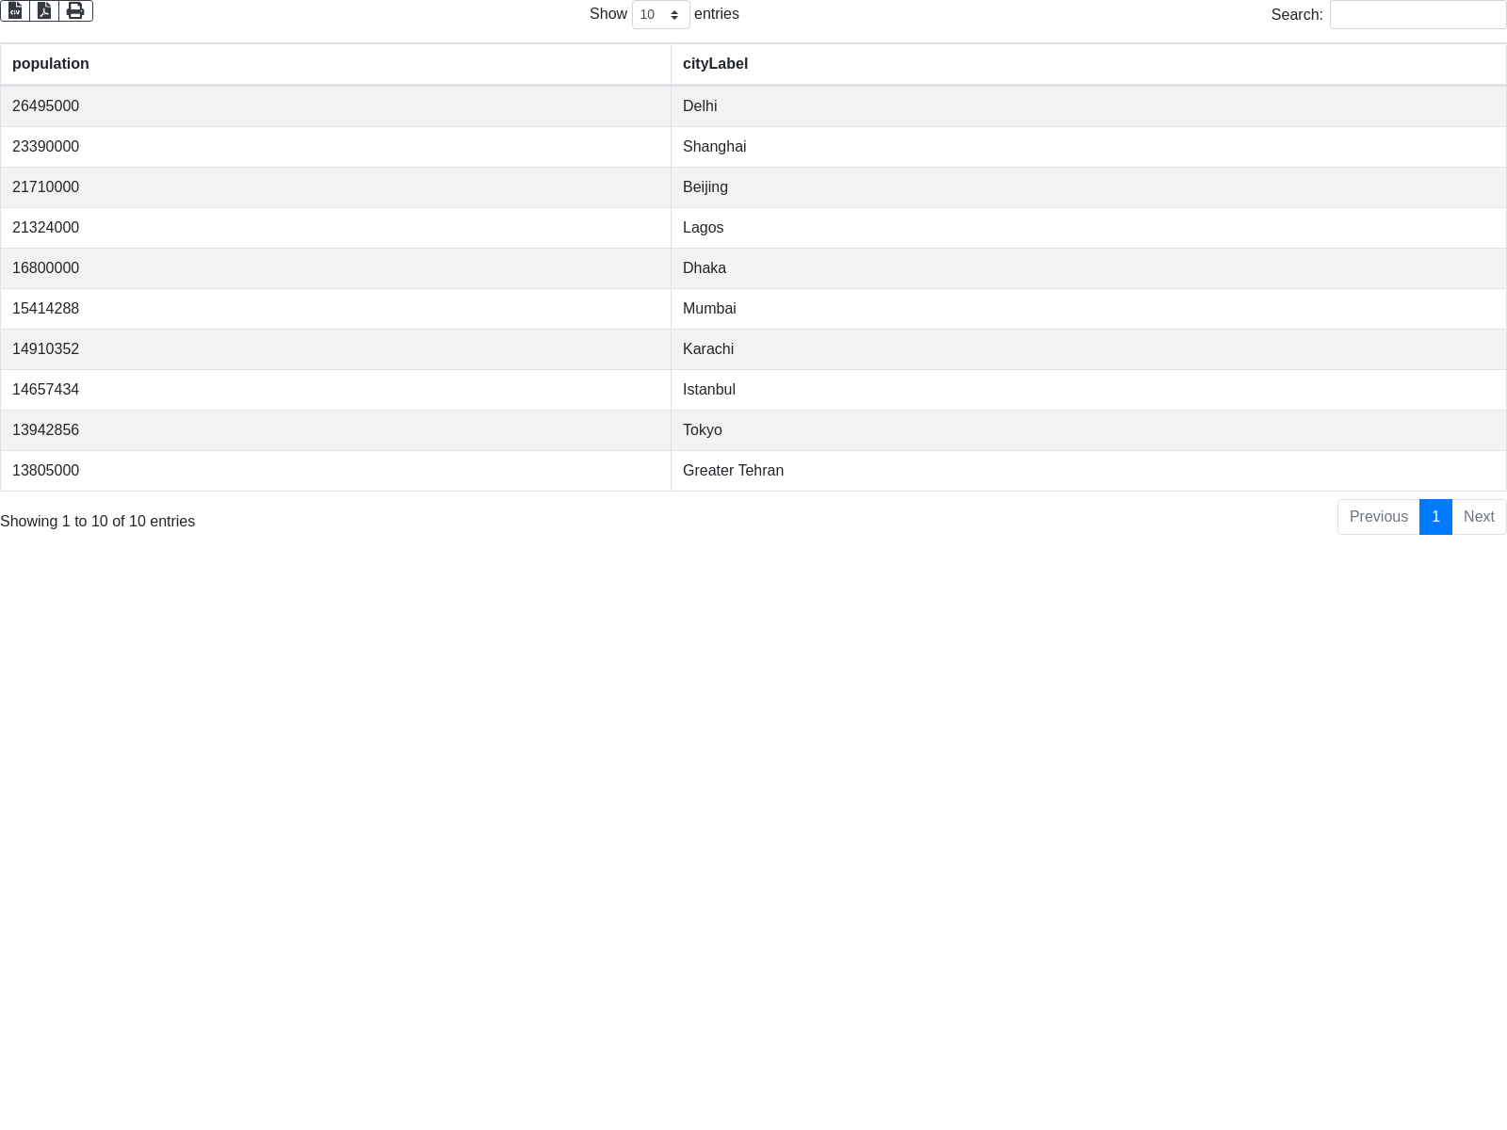Click the Dhaka city cell
This screenshot has height=1130, width=1507.
tap(705, 268)
